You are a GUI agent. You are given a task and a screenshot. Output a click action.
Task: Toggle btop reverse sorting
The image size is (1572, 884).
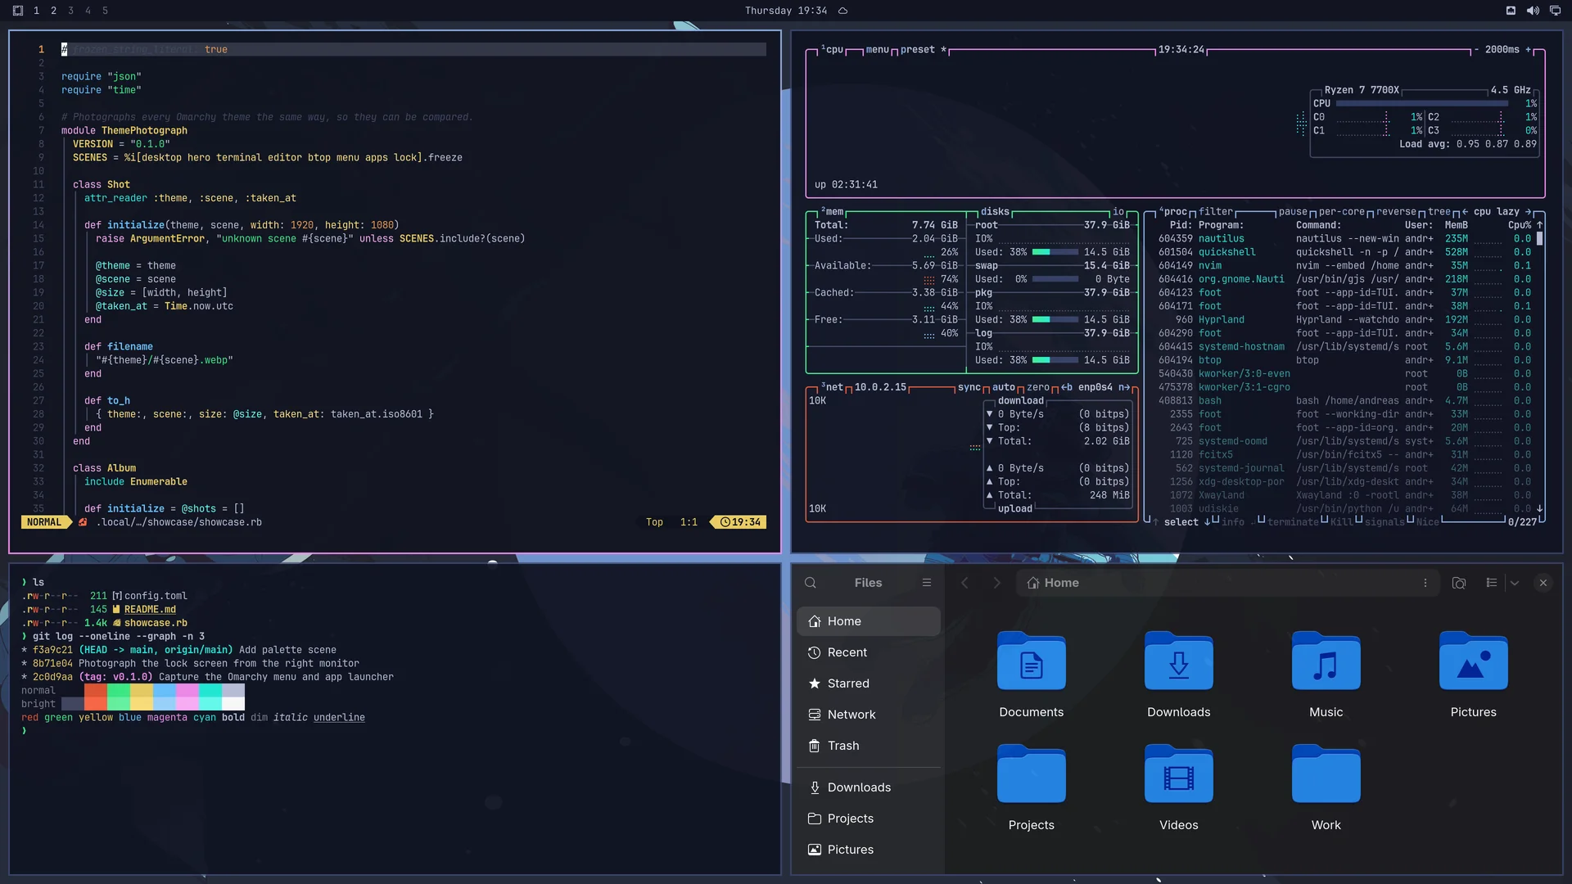tap(1396, 212)
